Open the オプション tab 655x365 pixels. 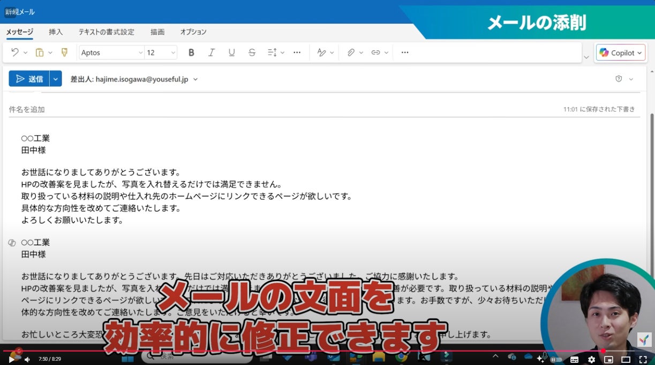pos(193,32)
